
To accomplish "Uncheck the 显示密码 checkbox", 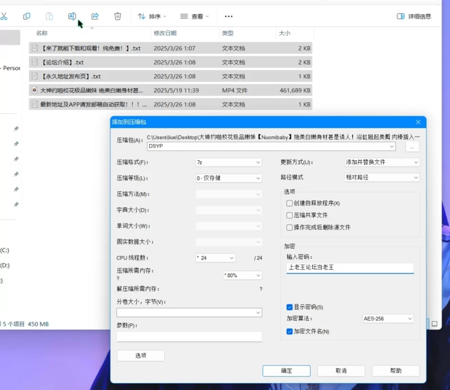I will click(289, 307).
